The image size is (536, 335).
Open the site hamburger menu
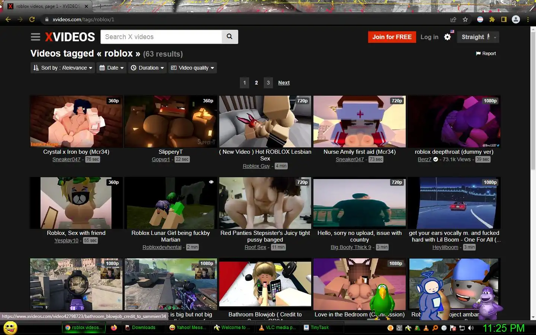click(x=35, y=37)
